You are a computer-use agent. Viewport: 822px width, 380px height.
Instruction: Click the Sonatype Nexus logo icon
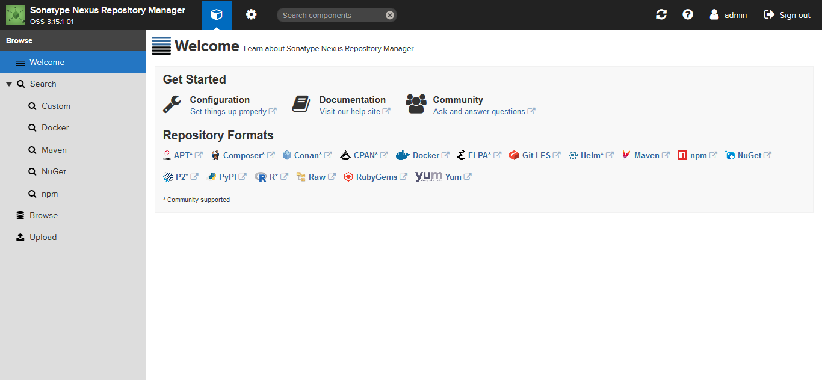pos(16,15)
